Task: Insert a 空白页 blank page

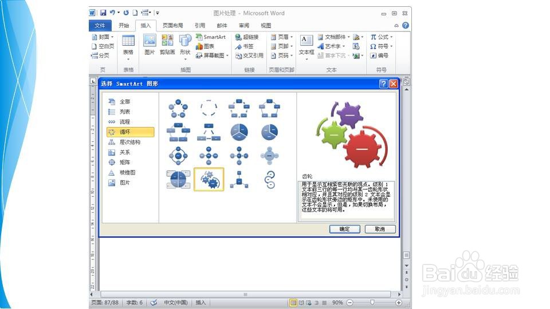Action: pos(103,46)
